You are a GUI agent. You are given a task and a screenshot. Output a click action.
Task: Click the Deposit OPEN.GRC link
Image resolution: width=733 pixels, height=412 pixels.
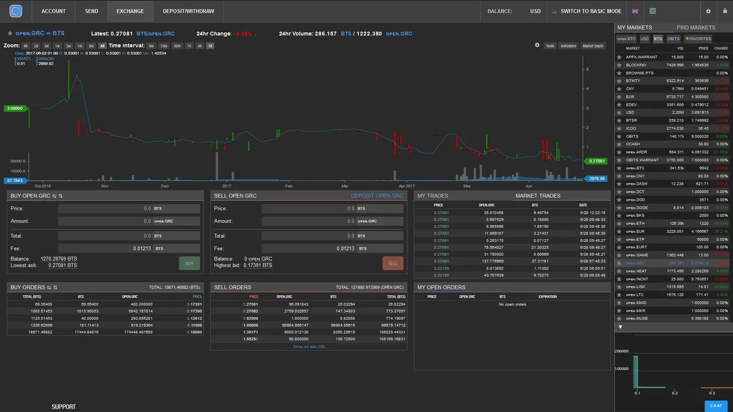coord(377,196)
